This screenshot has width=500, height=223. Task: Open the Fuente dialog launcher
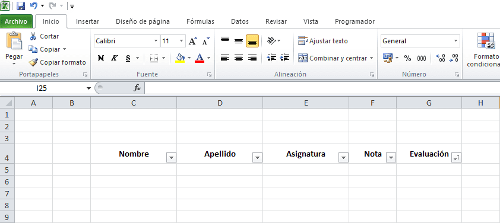(x=209, y=75)
